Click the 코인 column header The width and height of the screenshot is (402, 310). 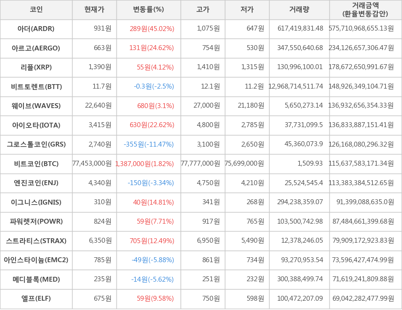pos(36,10)
